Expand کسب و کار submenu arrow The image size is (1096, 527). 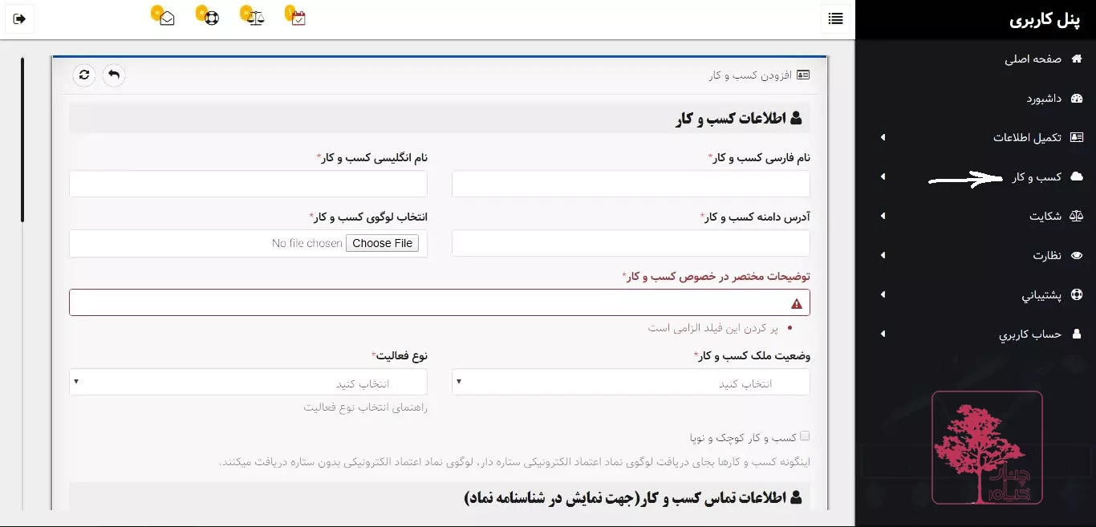pyautogui.click(x=883, y=176)
